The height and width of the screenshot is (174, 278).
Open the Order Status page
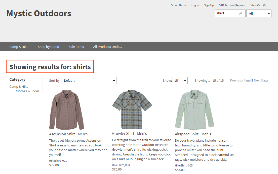pos(178,5)
